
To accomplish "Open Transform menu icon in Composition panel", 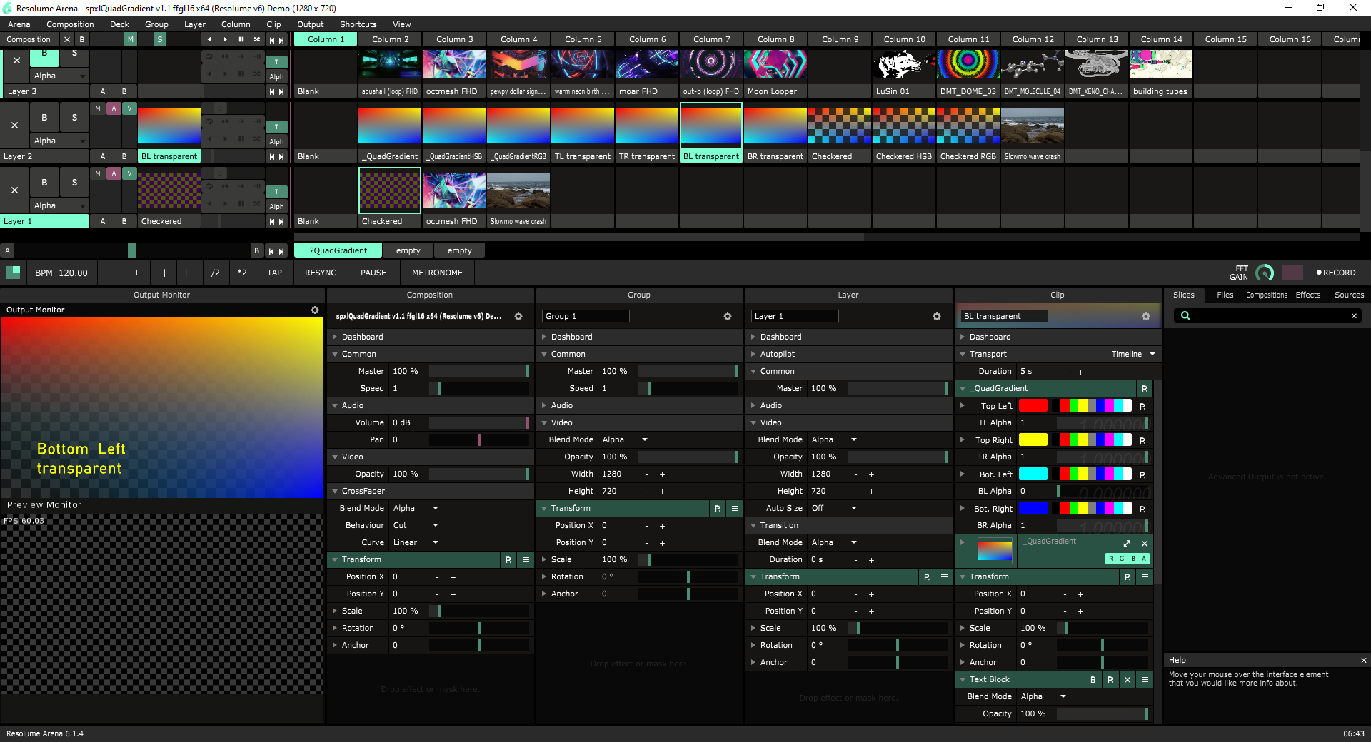I will (x=526, y=560).
